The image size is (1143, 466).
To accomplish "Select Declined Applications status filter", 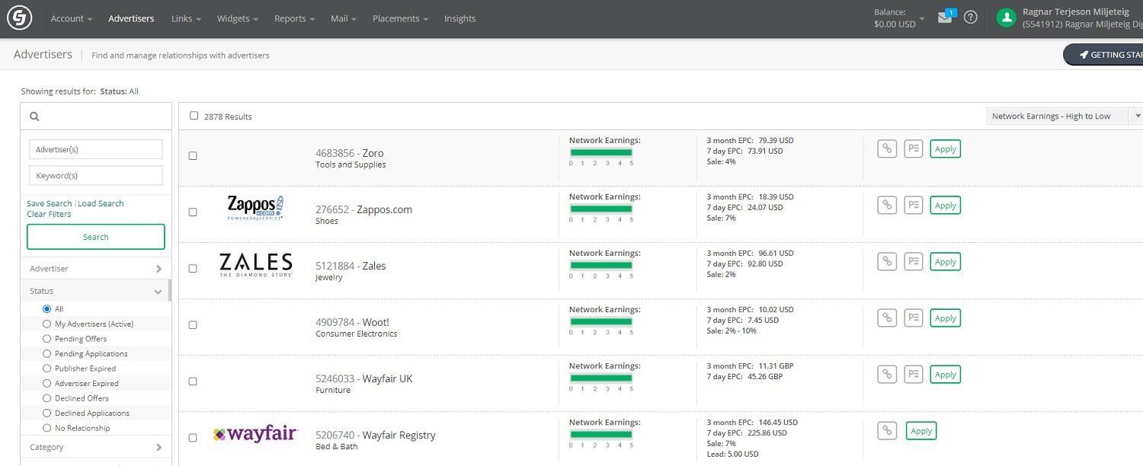I will pyautogui.click(x=47, y=413).
